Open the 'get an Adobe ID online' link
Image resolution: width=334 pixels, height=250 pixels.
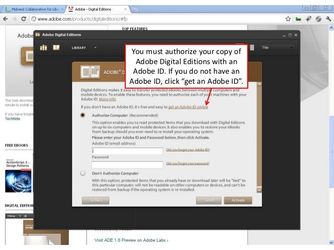pos(188,107)
